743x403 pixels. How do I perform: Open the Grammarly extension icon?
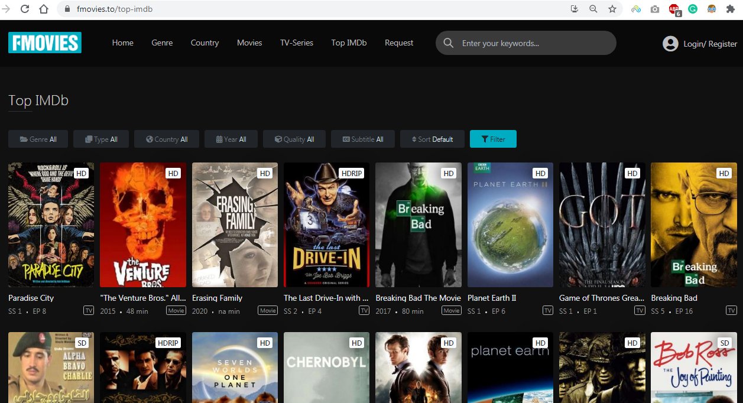(x=693, y=9)
